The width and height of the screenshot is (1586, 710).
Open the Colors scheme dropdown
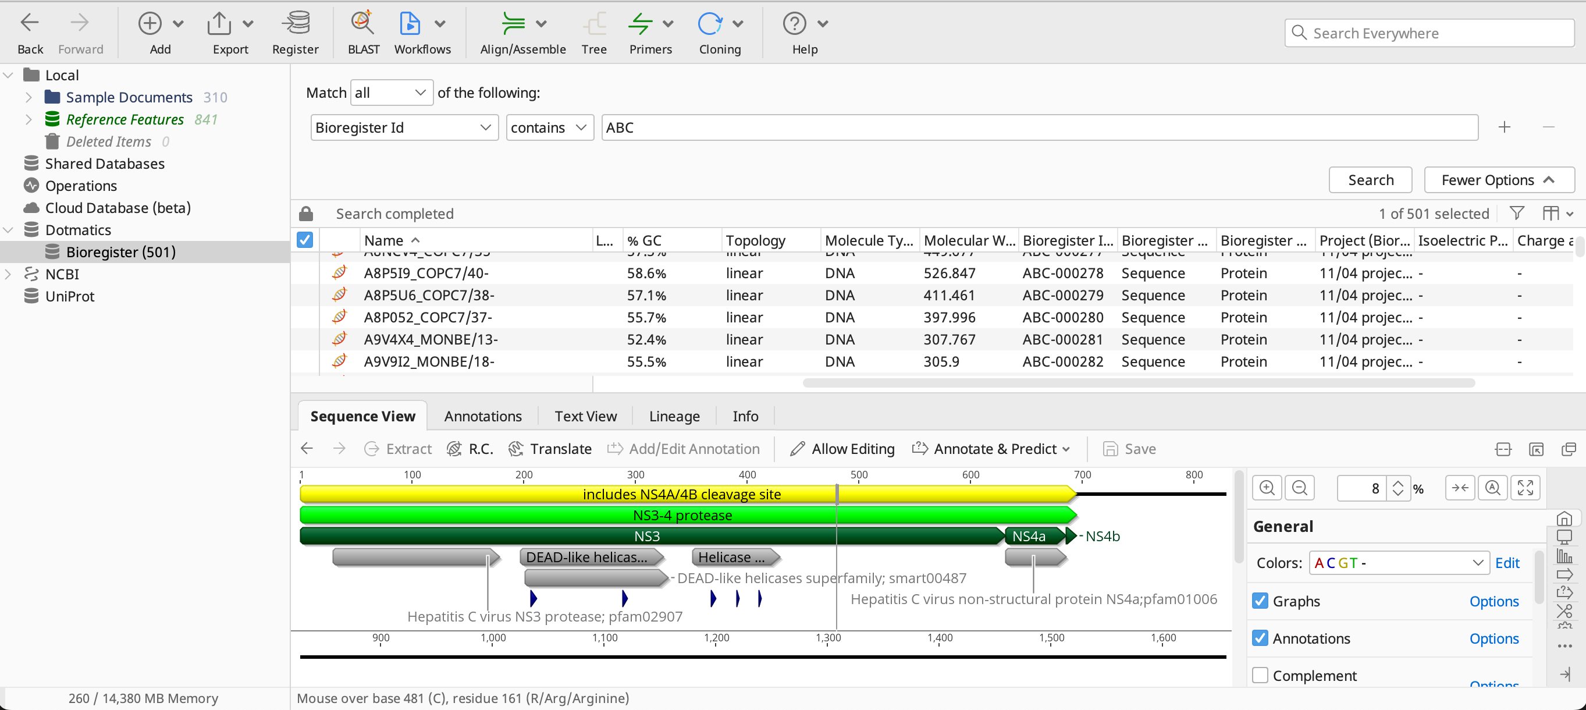[x=1398, y=563]
